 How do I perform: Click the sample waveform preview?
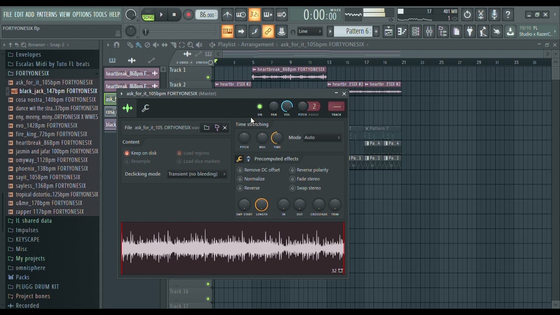(x=233, y=248)
